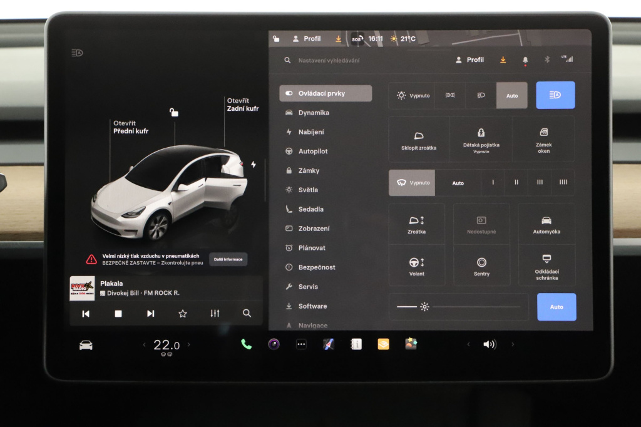The height and width of the screenshot is (427, 641).
Task: Tap the lock icon in top status bar
Action: coord(276,39)
